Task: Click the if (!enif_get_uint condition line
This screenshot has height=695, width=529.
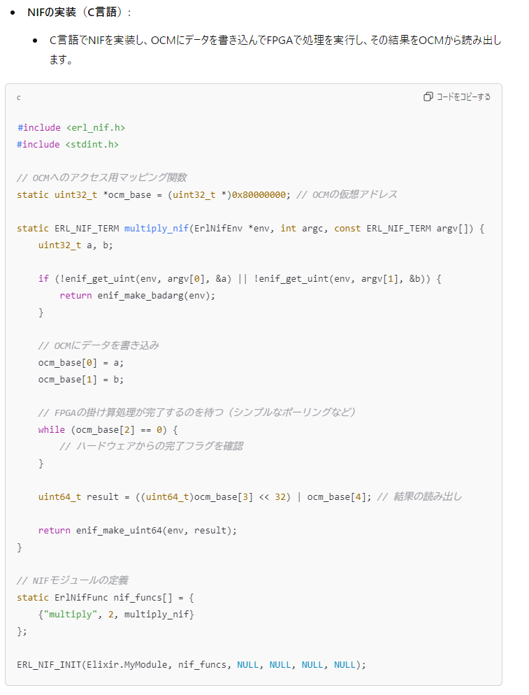Action: (240, 279)
